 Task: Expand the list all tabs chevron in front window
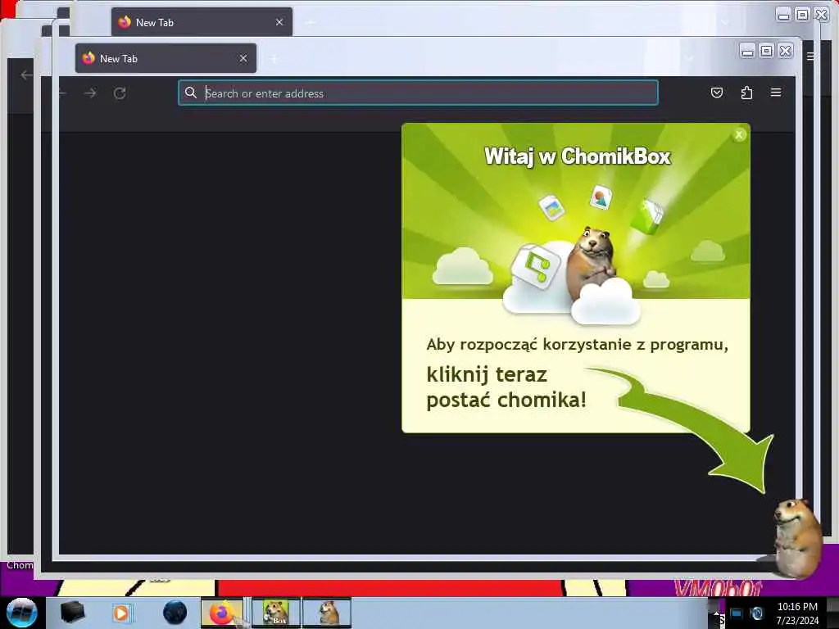(x=689, y=58)
